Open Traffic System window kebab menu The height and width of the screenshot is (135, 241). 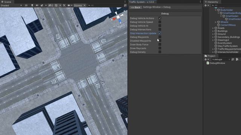pos(200,1)
